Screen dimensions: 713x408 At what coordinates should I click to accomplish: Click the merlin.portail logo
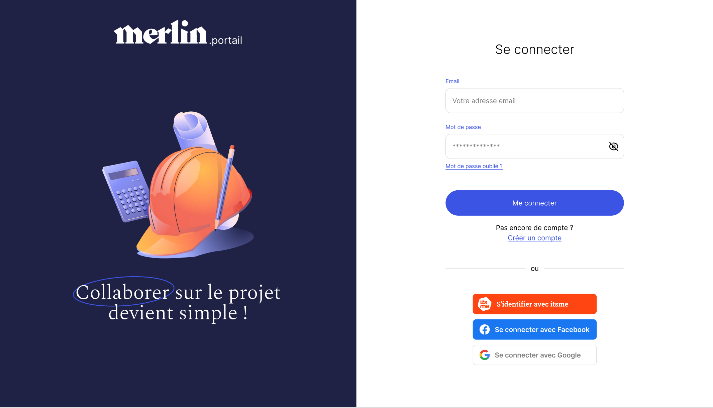tap(178, 33)
